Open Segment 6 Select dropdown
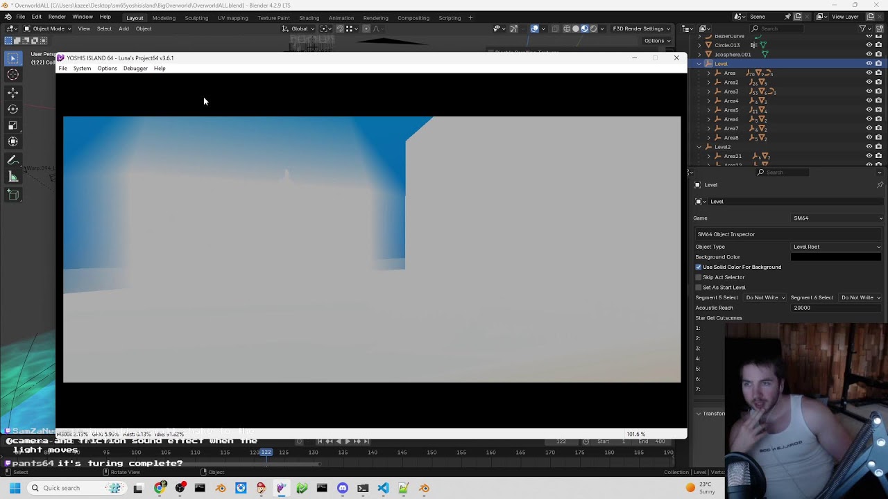The image size is (888, 499). coord(860,298)
